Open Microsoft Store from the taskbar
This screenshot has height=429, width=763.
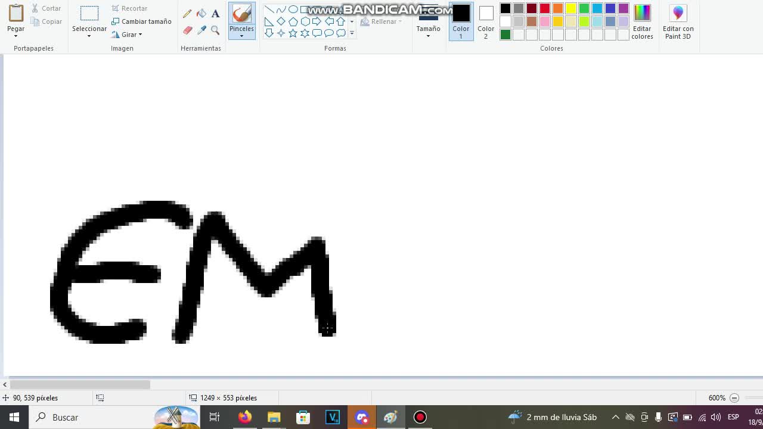point(303,417)
